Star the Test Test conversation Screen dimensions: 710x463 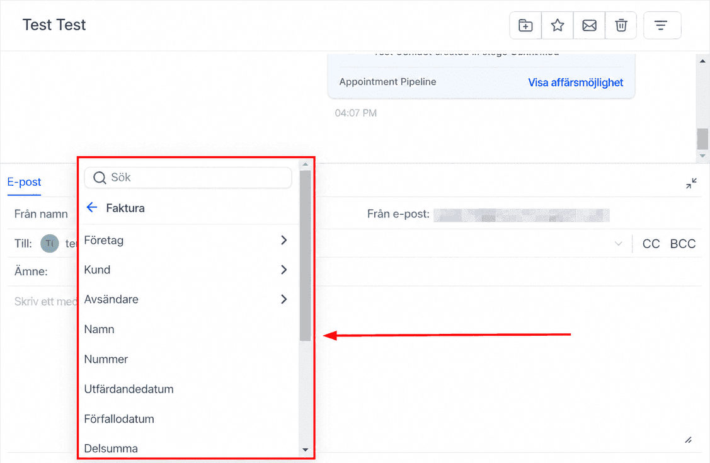click(x=558, y=25)
